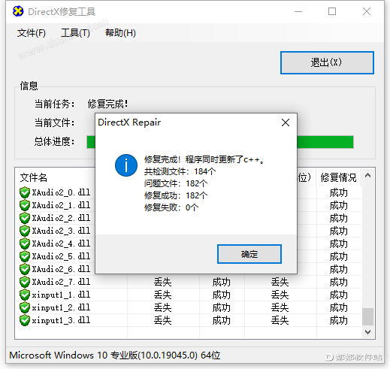Click the 退出(X) button
390x369 pixels.
pos(327,62)
